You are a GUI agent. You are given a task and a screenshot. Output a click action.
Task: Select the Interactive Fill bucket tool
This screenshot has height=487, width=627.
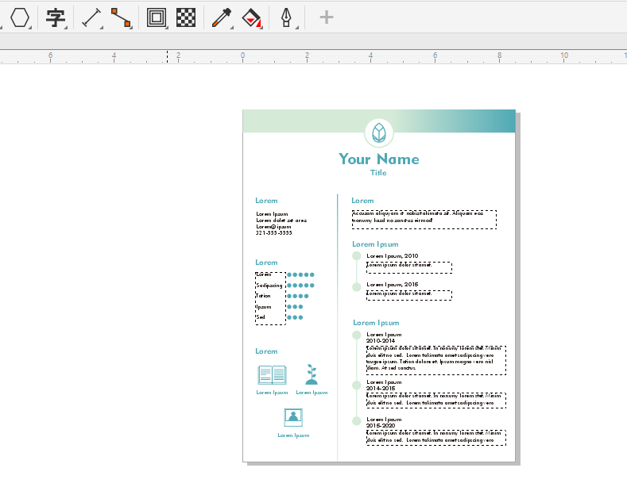252,18
